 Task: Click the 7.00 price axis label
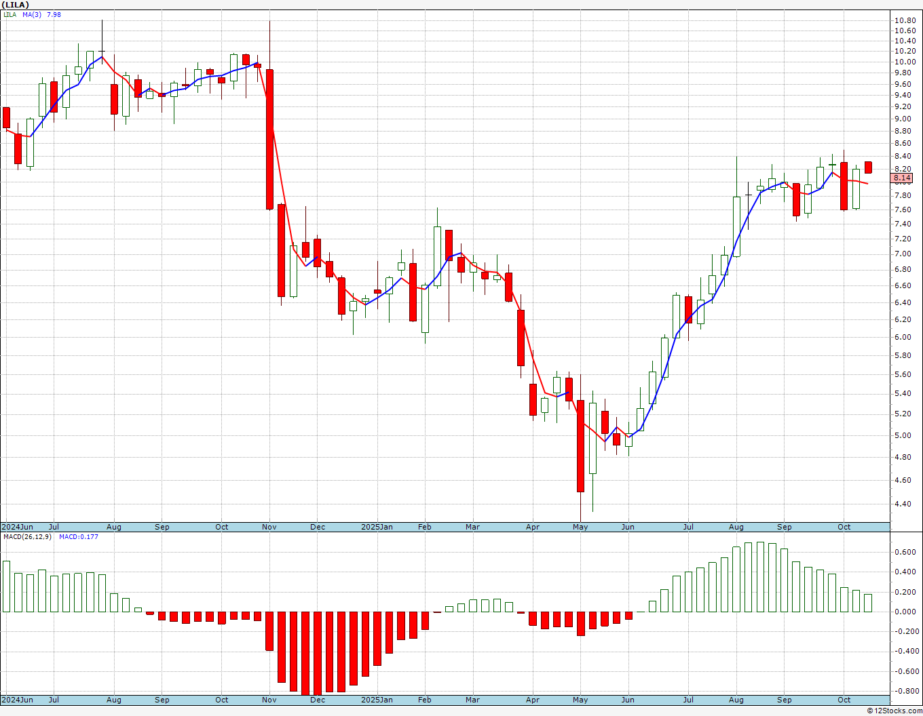(903, 254)
